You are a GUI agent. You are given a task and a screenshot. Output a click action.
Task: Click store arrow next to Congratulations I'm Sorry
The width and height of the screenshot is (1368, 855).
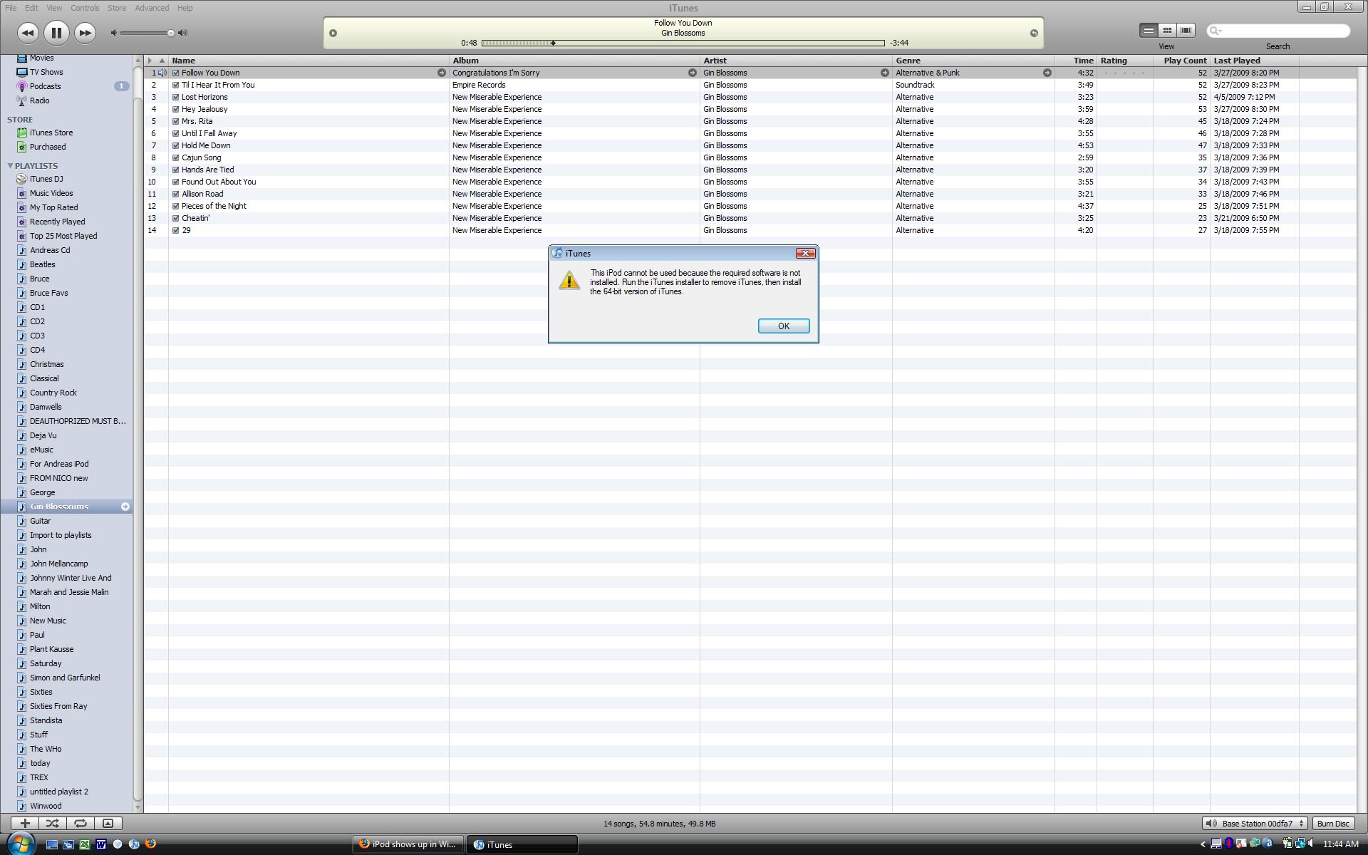(x=692, y=73)
